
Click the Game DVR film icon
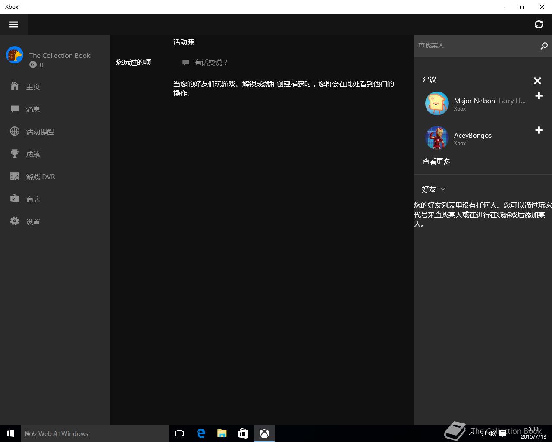coord(15,176)
